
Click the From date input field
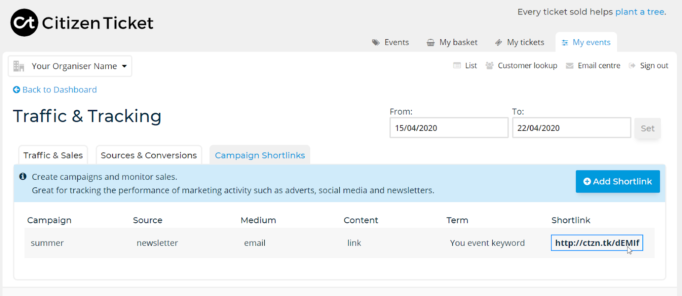point(448,128)
